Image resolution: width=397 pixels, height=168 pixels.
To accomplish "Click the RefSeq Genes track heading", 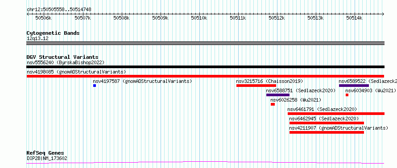I will tap(45, 153).
